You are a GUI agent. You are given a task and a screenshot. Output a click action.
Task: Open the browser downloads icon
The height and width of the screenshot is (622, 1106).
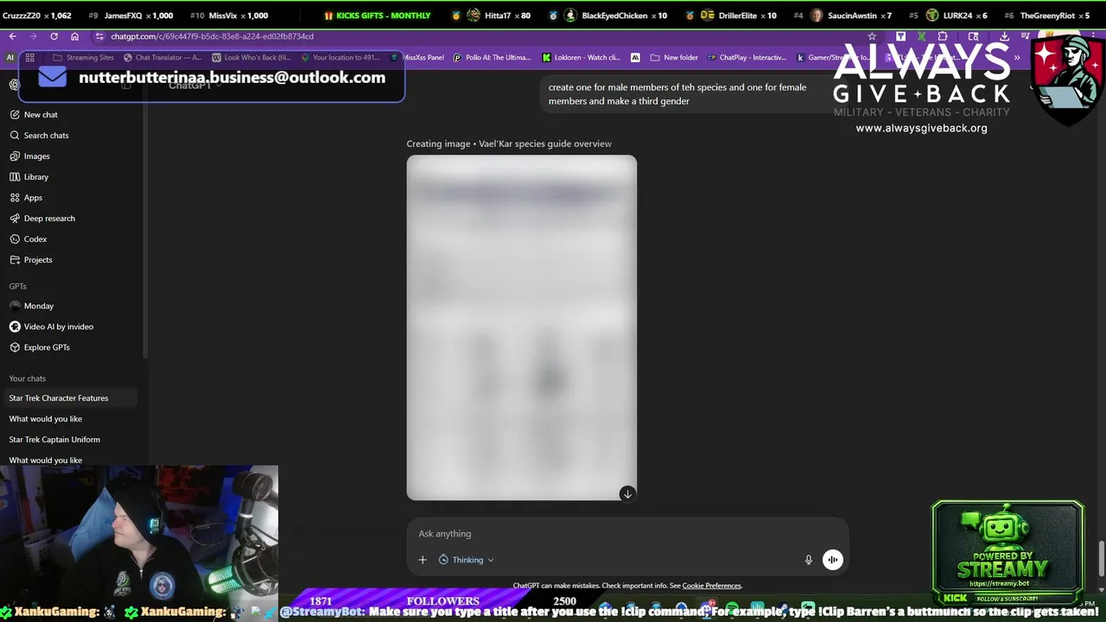click(x=1004, y=36)
